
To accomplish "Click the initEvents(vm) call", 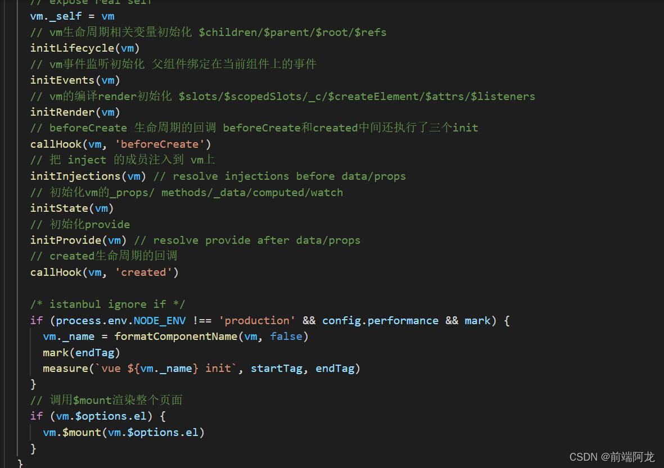I will pos(75,80).
